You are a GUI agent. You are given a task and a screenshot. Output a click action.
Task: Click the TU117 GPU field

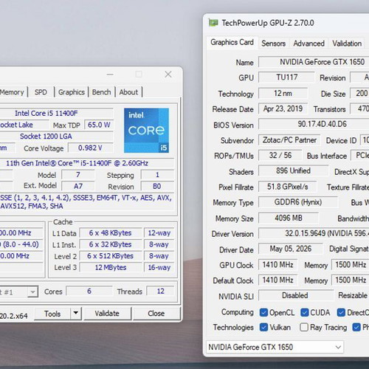pos(286,77)
